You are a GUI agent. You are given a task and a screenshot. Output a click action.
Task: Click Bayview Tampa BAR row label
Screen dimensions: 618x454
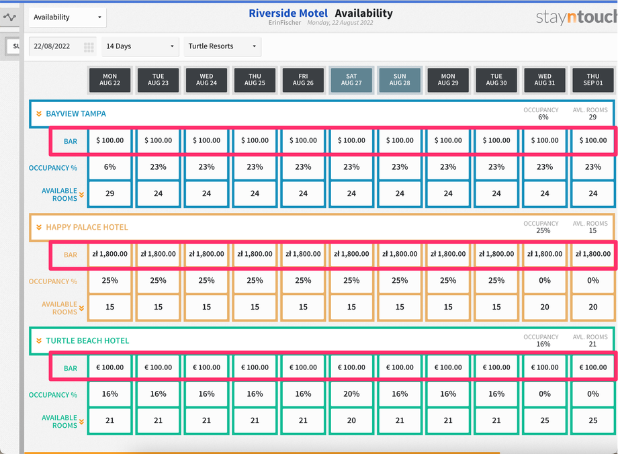coord(71,142)
